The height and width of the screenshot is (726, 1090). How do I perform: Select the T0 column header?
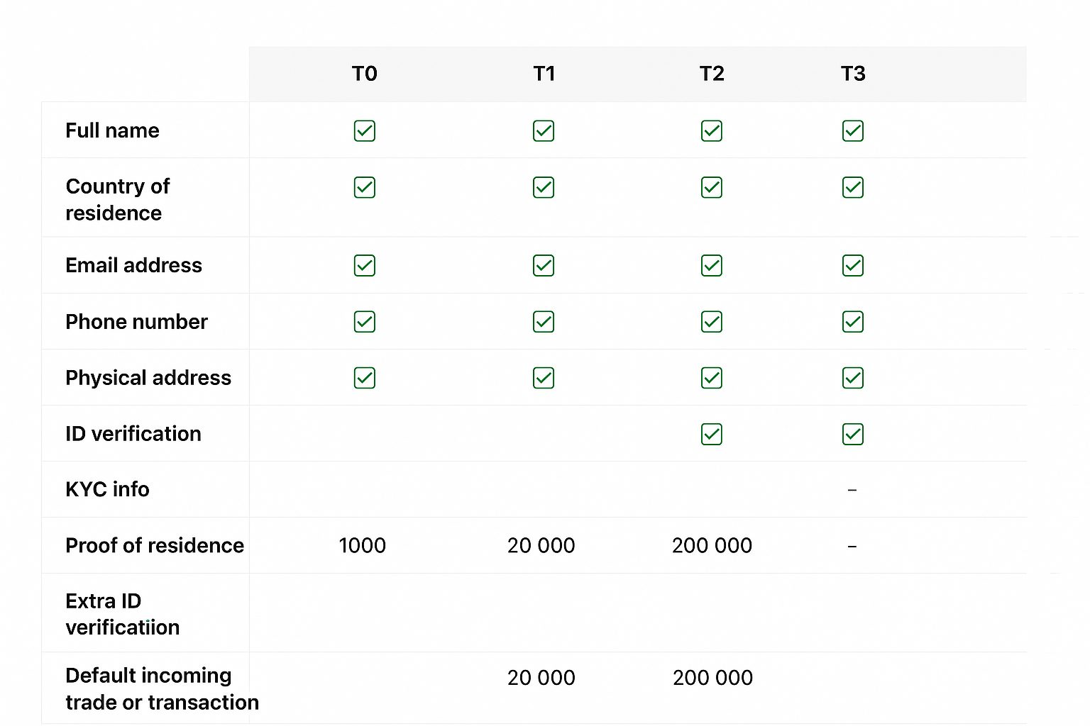pyautogui.click(x=364, y=74)
